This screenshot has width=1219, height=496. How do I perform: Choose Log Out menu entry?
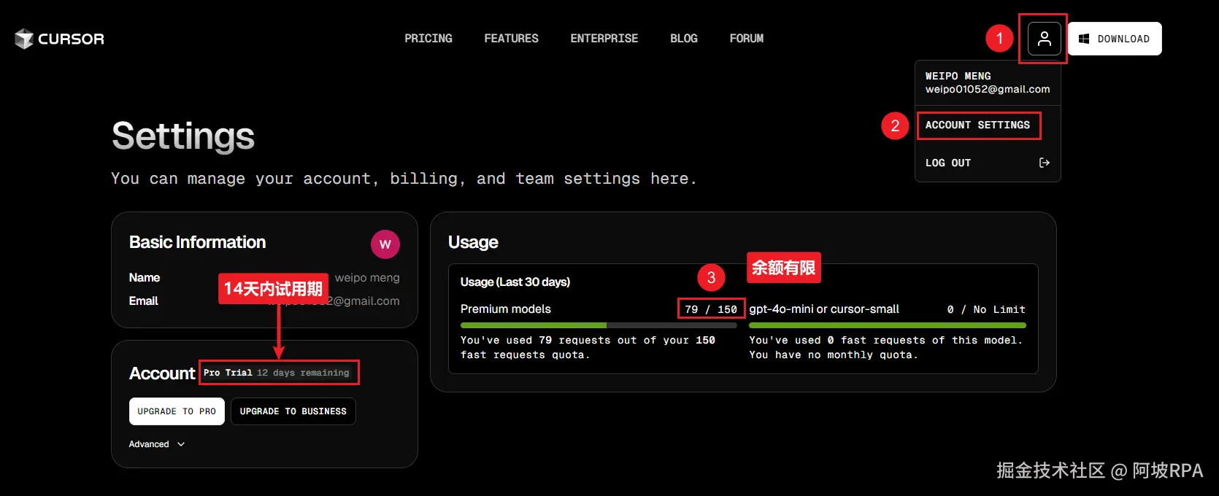pyautogui.click(x=987, y=163)
